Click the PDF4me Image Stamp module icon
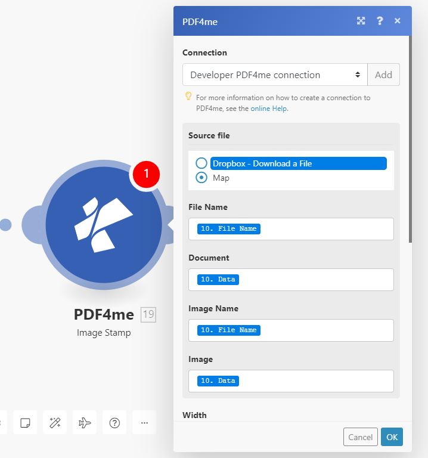428x458 pixels. pos(104,225)
